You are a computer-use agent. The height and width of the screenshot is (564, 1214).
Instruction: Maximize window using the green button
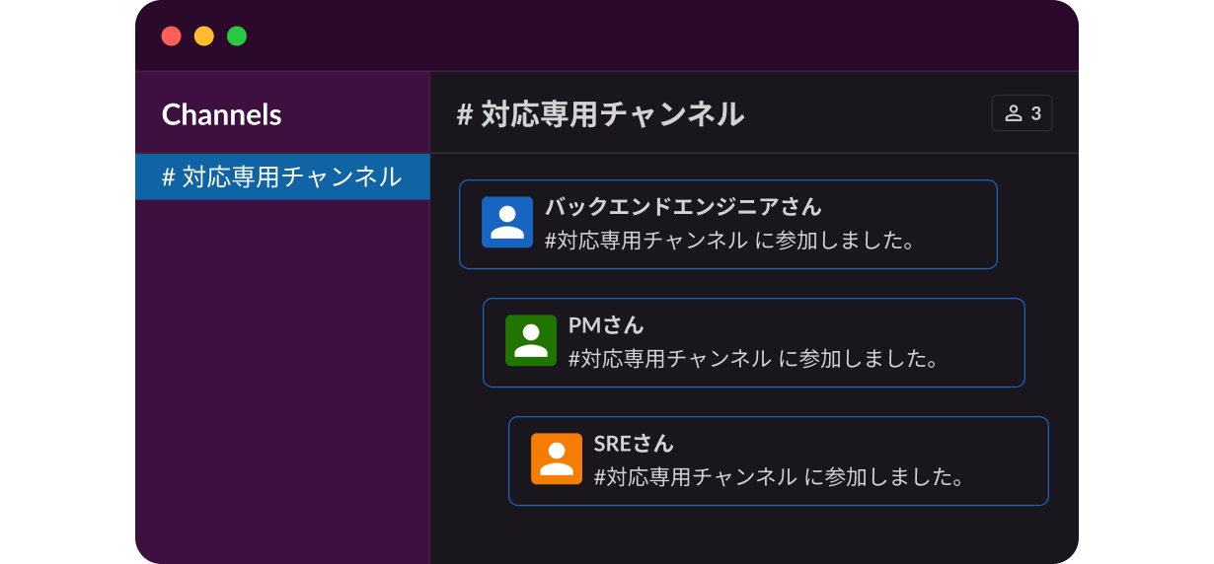pyautogui.click(x=237, y=36)
